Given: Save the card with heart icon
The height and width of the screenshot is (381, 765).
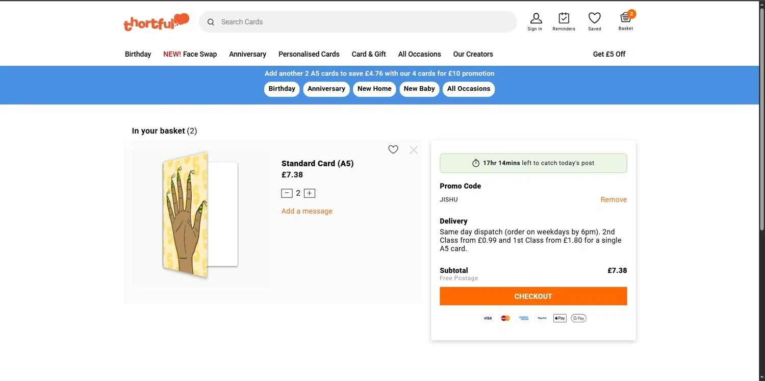Looking at the screenshot, I should click(x=393, y=149).
